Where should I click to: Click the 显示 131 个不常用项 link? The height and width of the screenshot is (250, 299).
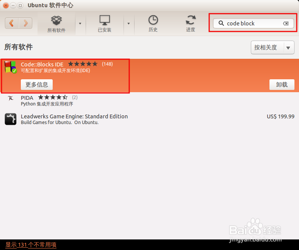(x=31, y=245)
